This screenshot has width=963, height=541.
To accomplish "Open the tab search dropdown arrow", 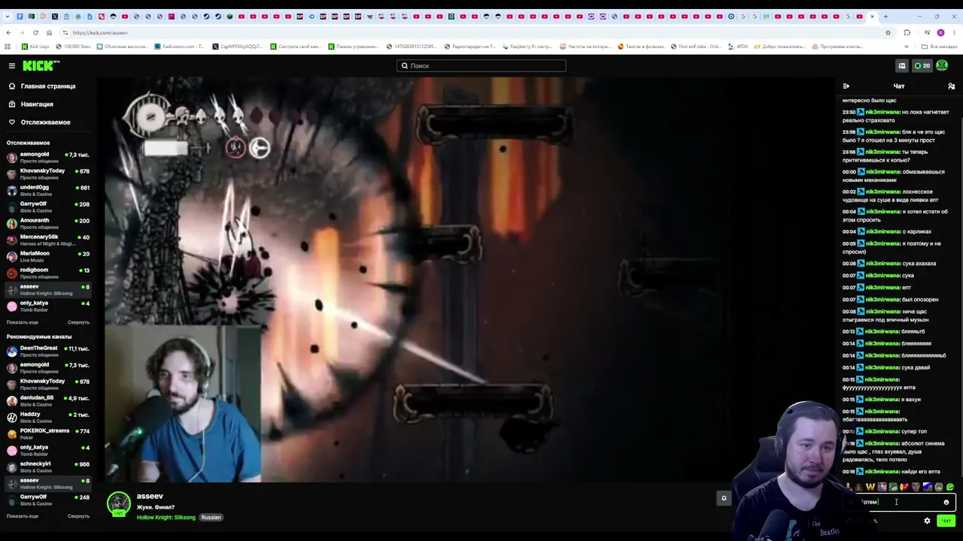I will [8, 17].
